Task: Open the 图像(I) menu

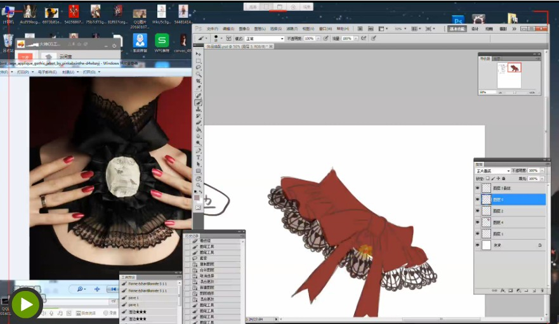Action: coord(244,29)
